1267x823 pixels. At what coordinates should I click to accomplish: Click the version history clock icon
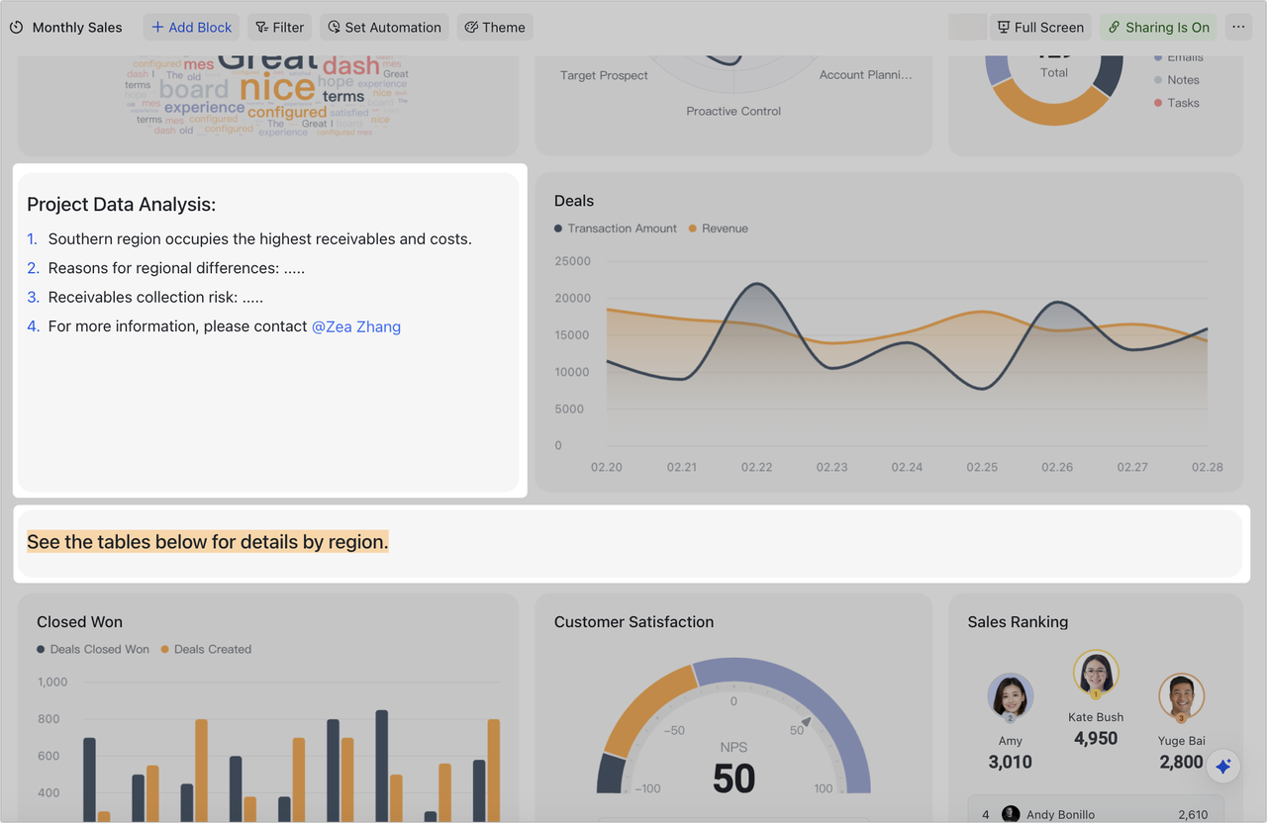click(16, 27)
